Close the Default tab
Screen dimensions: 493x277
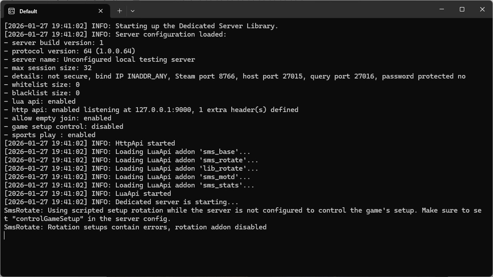tap(101, 11)
